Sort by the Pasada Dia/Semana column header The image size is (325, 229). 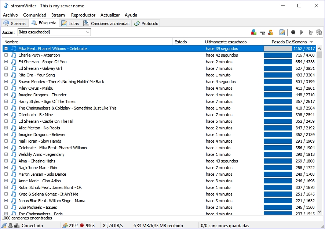(x=289, y=42)
